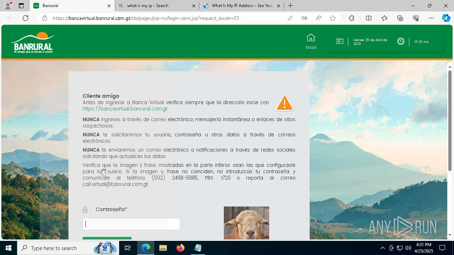
Task: Open saved passwords key icon
Action: click(290, 18)
